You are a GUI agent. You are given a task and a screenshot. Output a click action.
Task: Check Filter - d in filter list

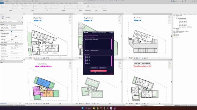86,61
